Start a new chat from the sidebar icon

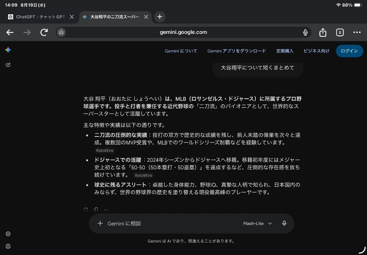tap(8, 65)
